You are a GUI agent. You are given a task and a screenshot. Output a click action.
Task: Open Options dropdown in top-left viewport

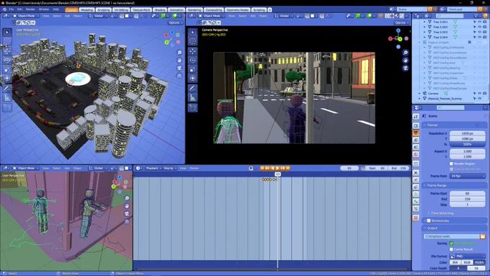point(175,22)
